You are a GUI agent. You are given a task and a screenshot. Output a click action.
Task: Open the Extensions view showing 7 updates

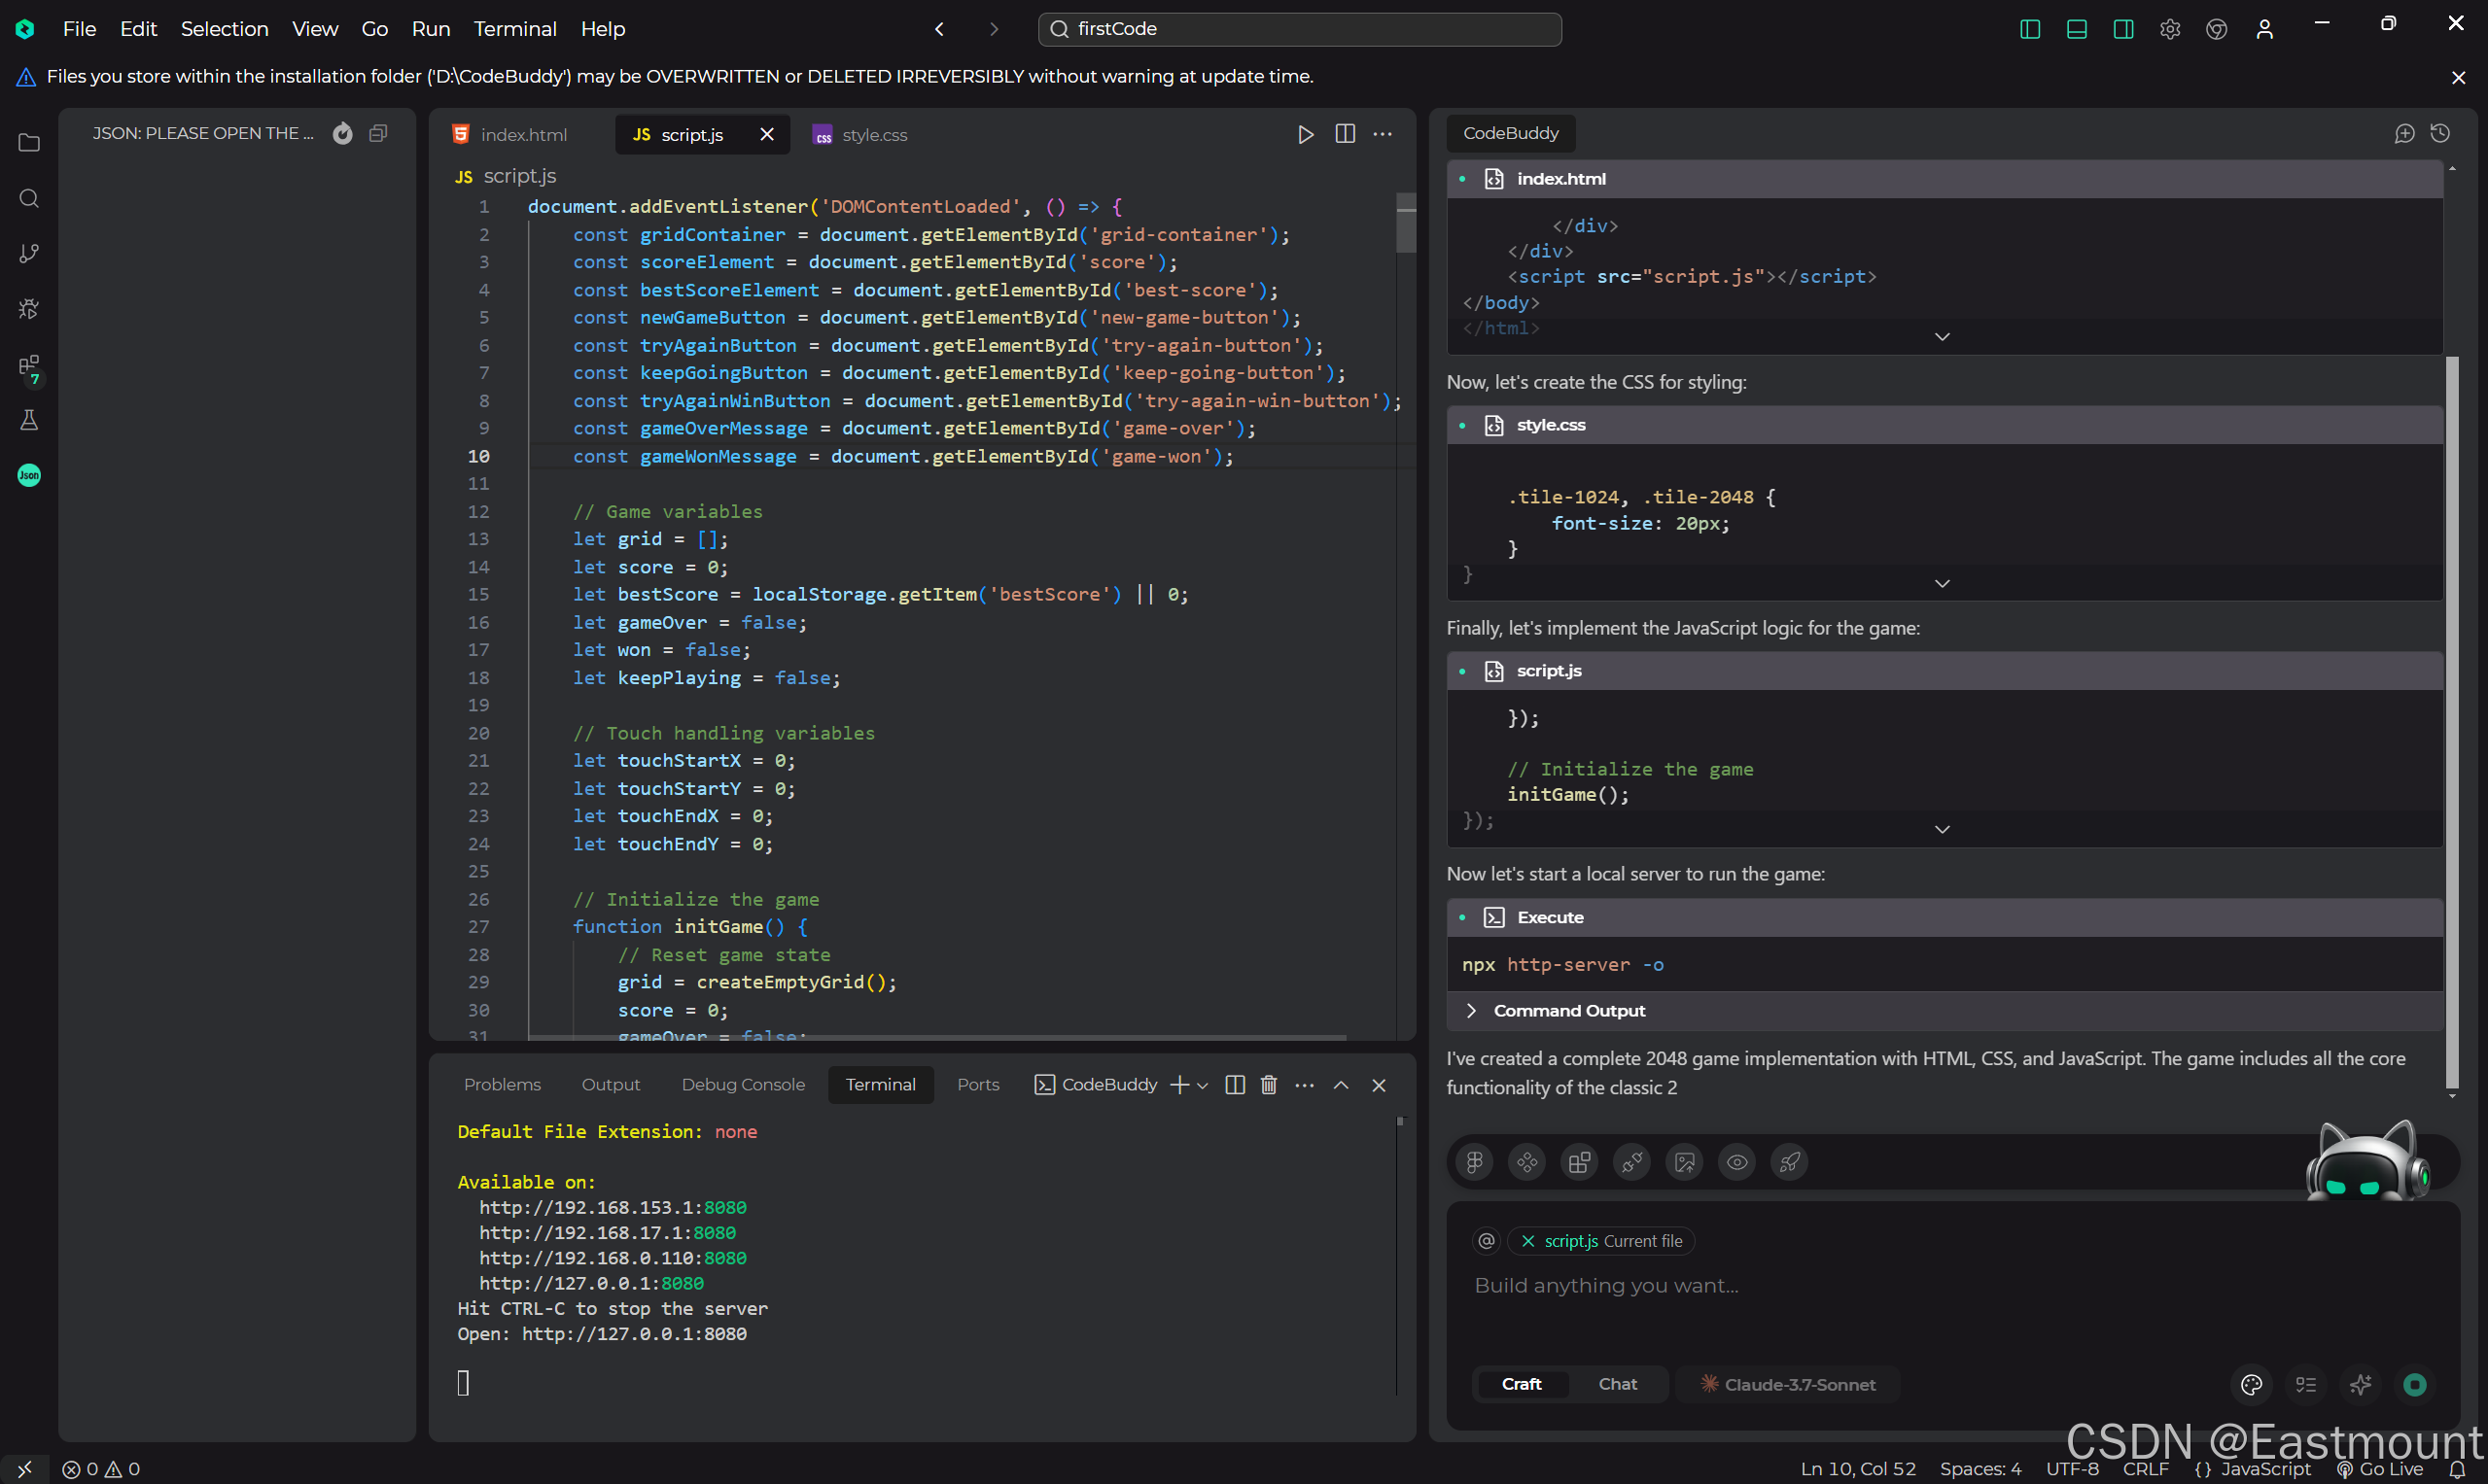point(28,368)
